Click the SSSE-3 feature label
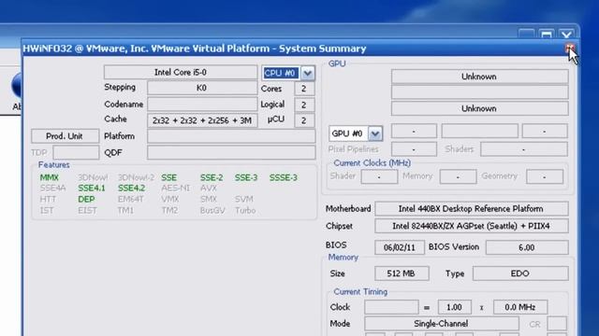 click(x=283, y=177)
